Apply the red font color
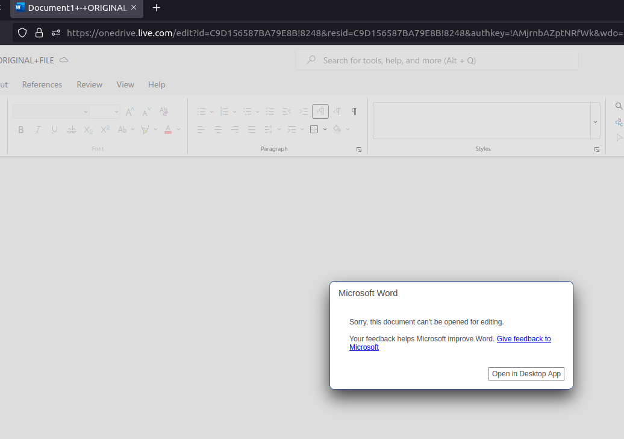Image resolution: width=624 pixels, height=439 pixels. 168,130
